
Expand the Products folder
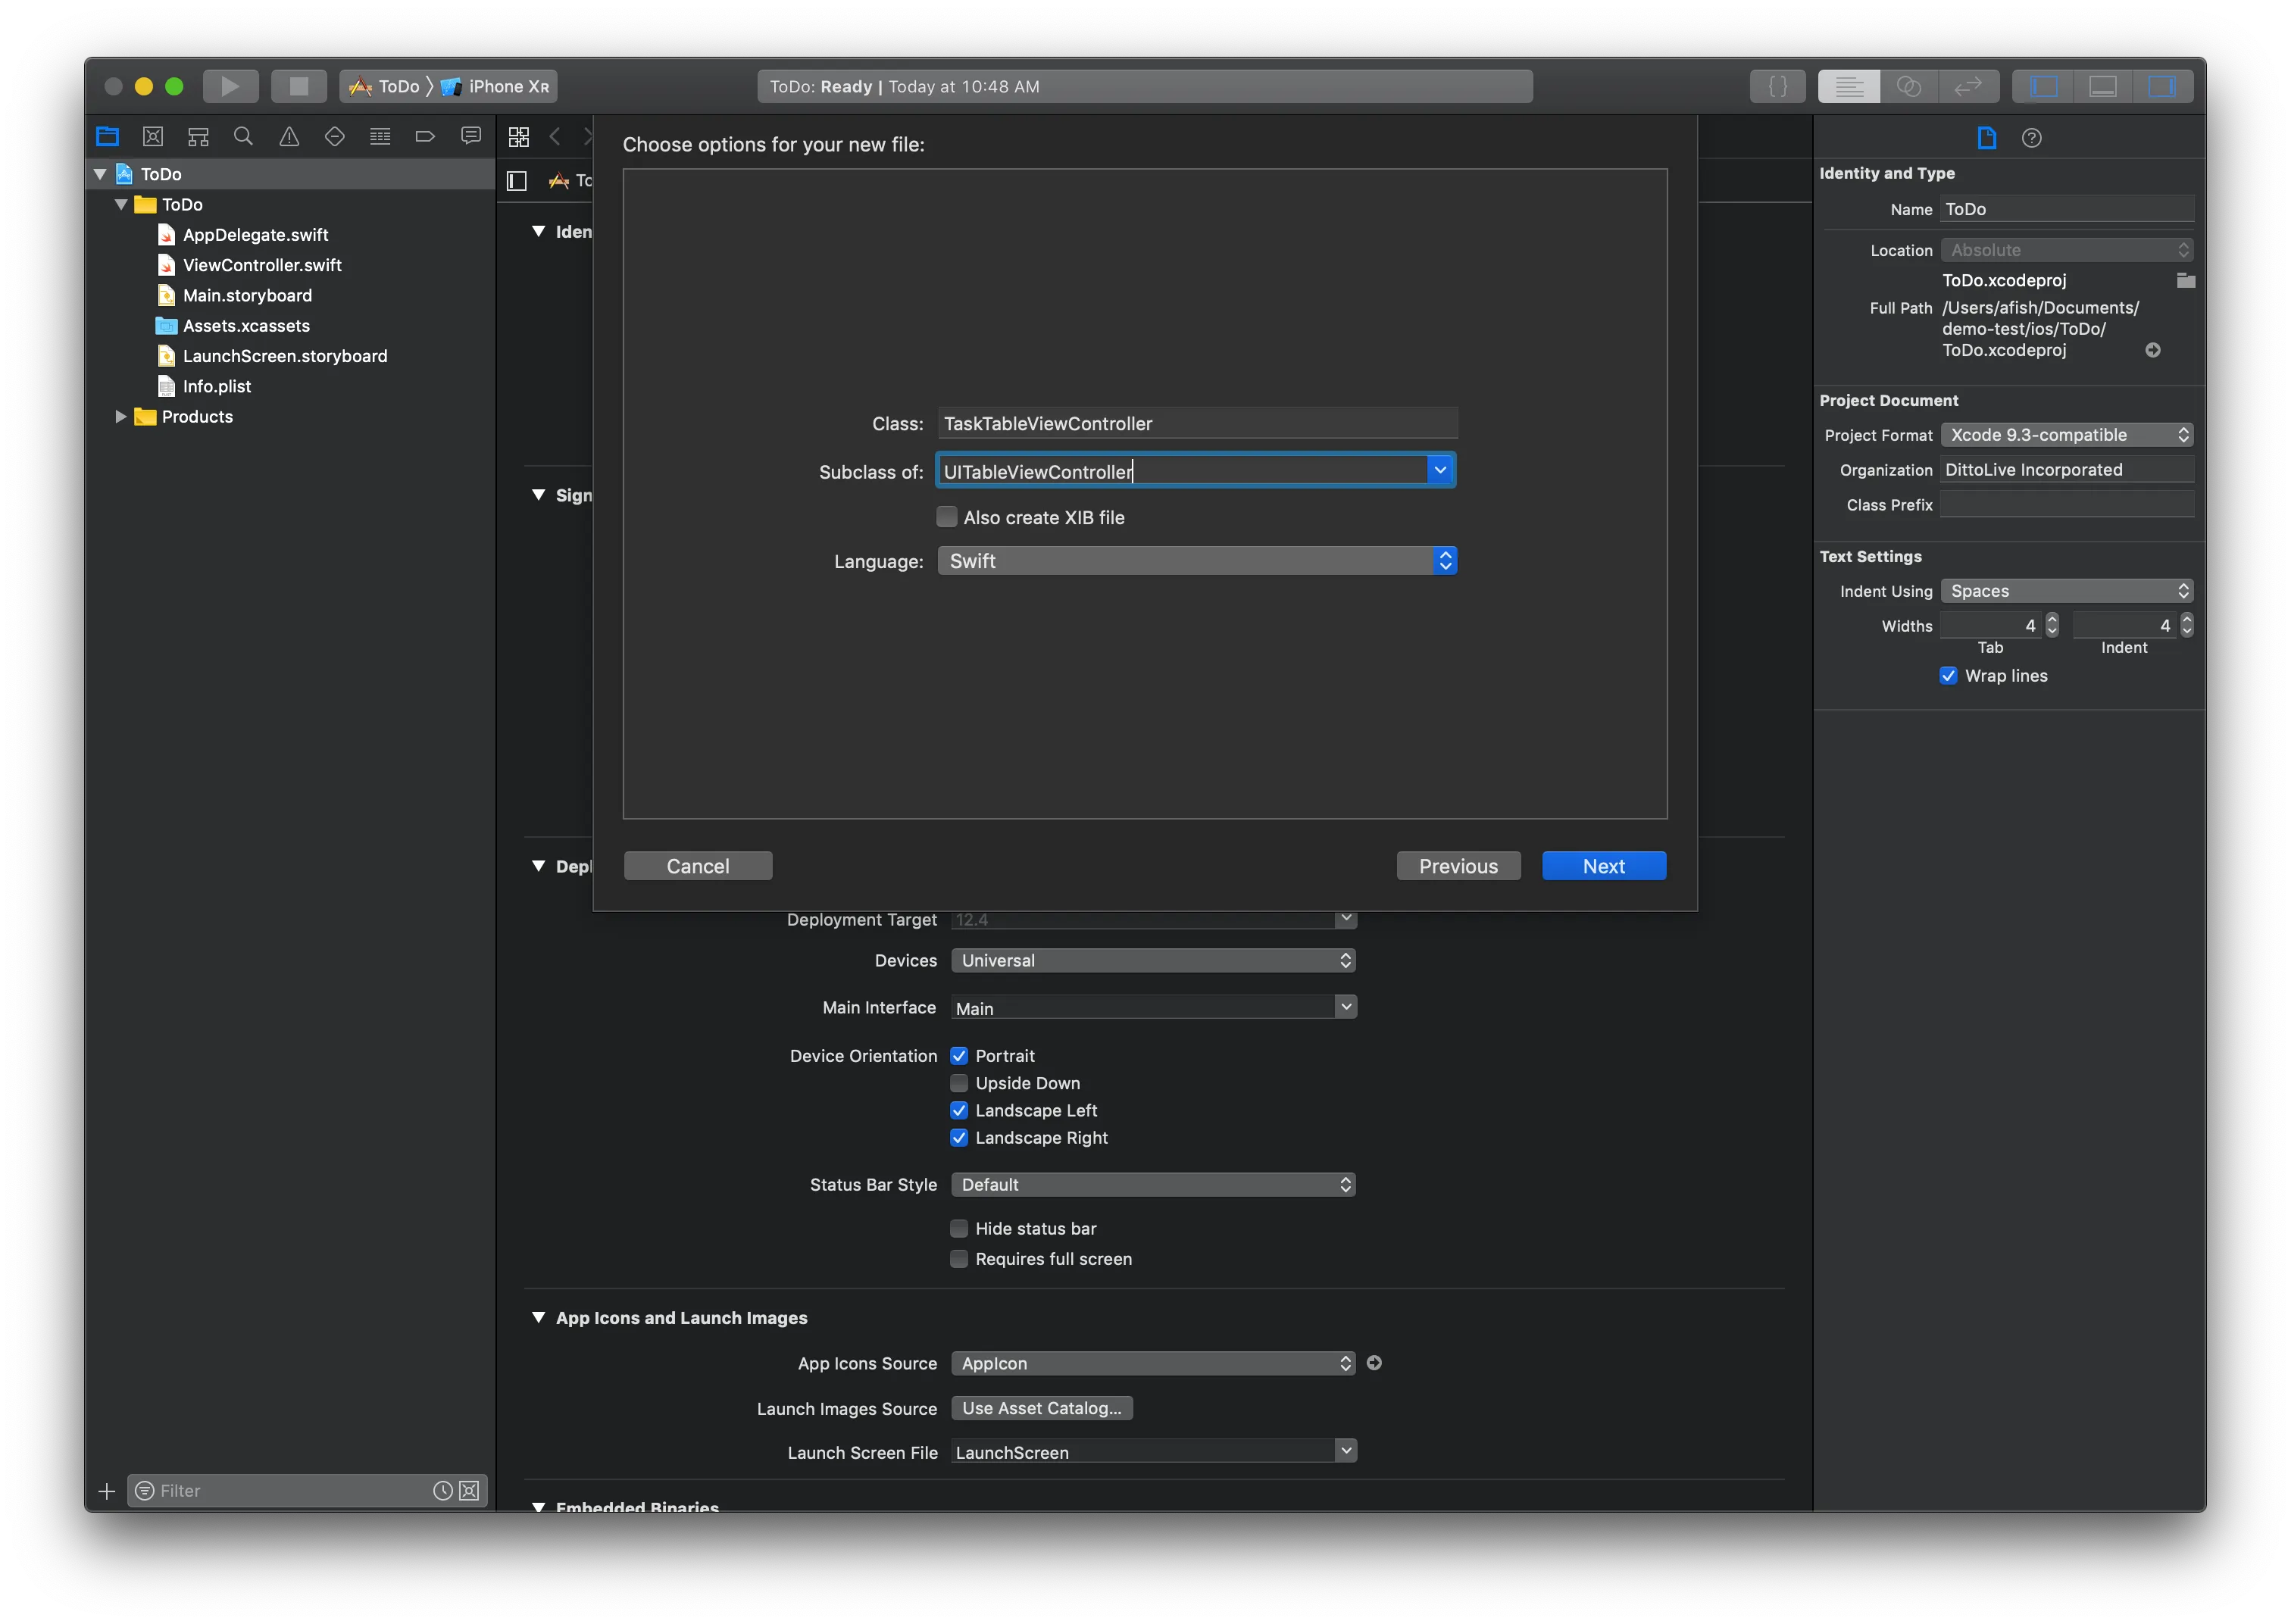[120, 417]
